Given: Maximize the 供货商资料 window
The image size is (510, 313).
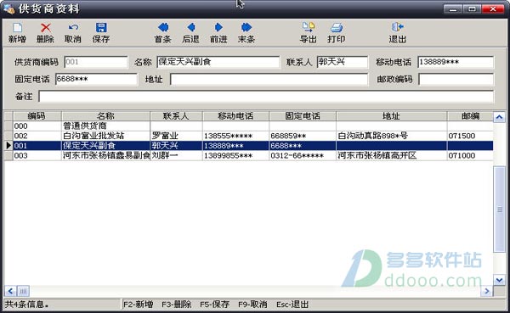Looking at the screenshot, I should [x=472, y=9].
